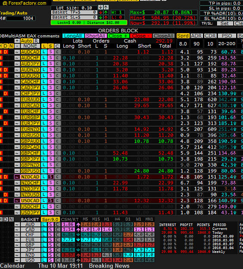Open the chart icon for CHFJPY
243x269 pixels.
(17, 93)
